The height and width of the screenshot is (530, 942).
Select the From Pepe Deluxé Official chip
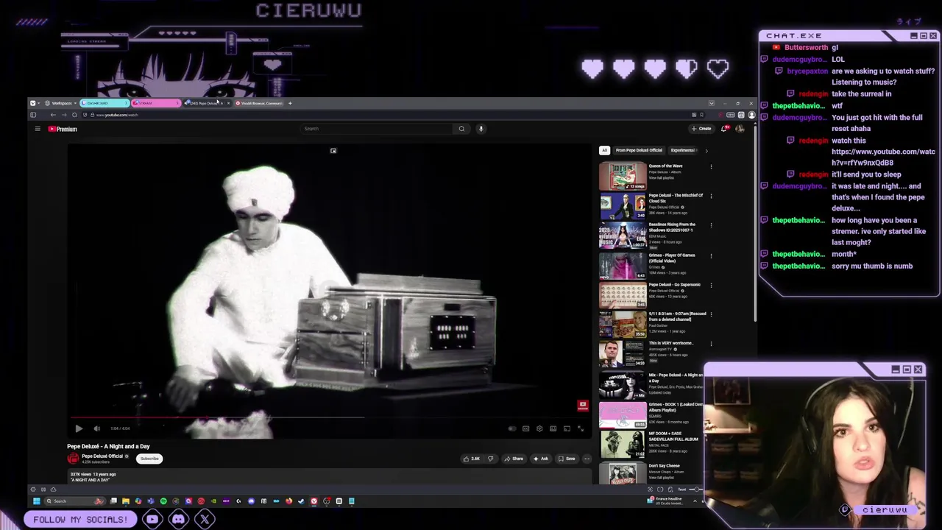pyautogui.click(x=639, y=150)
